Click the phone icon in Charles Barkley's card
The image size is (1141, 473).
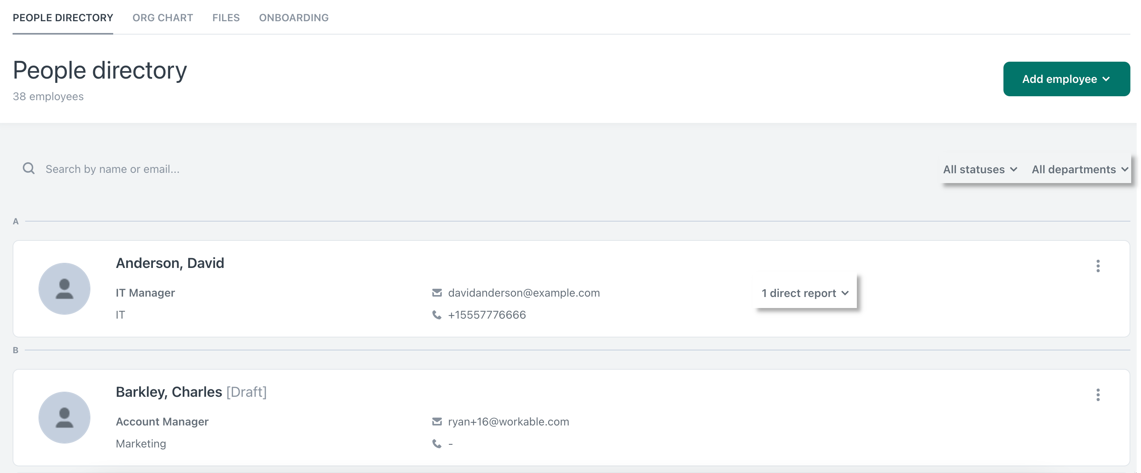pyautogui.click(x=437, y=444)
